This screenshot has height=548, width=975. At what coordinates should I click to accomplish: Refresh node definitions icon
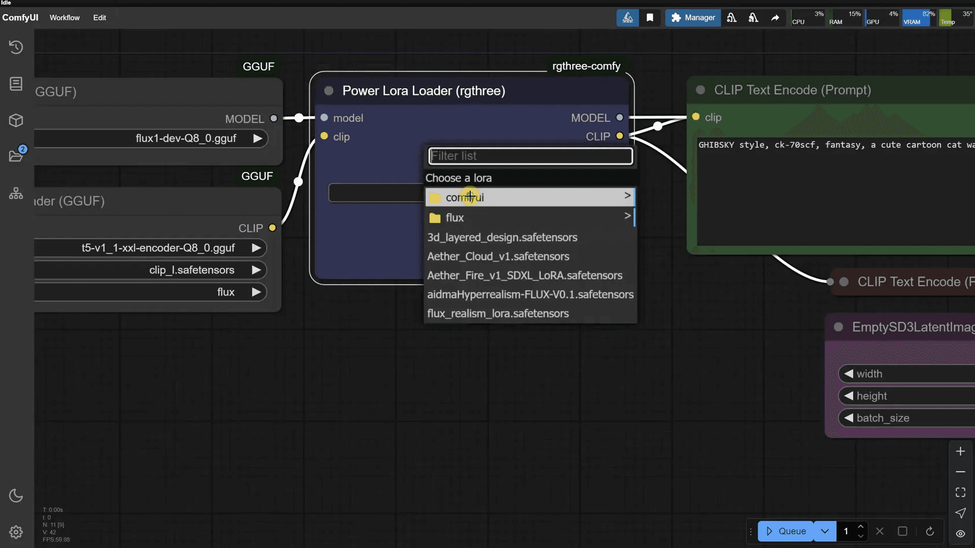(x=930, y=531)
